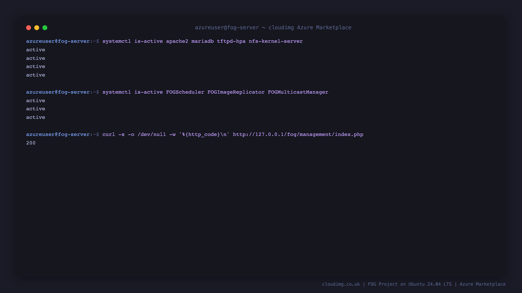Click the red close window dot
Viewport: 522px width, 293px height.
29,28
